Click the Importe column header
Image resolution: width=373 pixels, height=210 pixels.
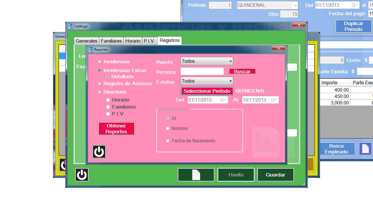click(335, 83)
